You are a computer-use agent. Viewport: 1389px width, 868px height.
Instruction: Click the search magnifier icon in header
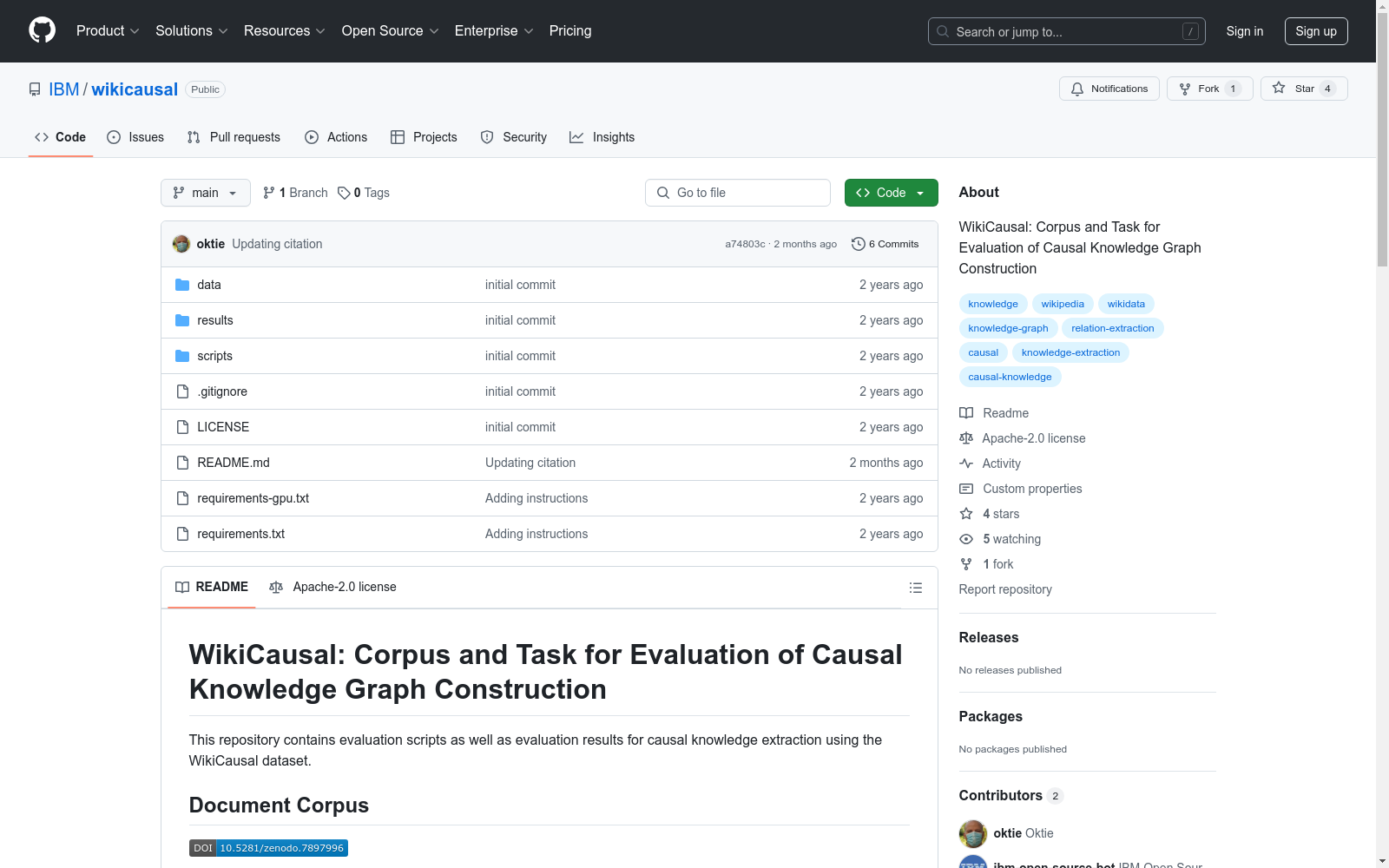tap(943, 31)
